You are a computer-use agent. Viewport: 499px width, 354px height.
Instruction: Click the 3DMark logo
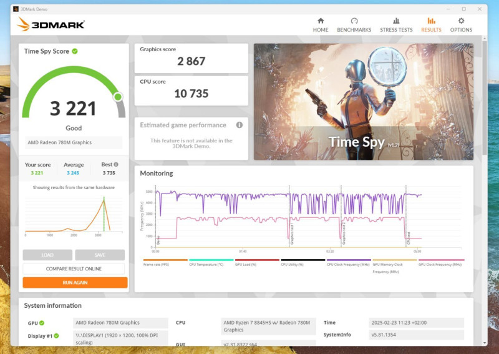[51, 24]
